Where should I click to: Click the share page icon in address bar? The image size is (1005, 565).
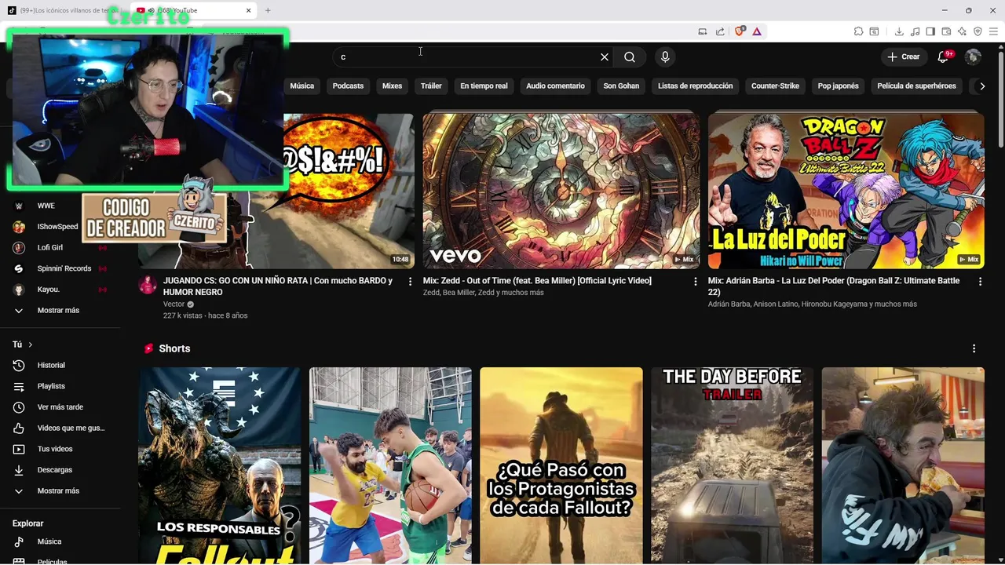click(x=720, y=31)
